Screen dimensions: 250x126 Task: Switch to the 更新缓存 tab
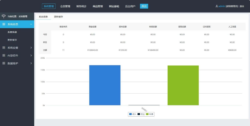58,17
